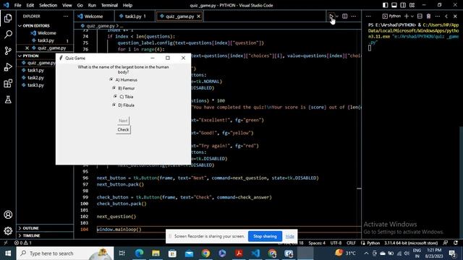Open File Explorer from taskbar
The image size is (463, 260).
[156, 253]
